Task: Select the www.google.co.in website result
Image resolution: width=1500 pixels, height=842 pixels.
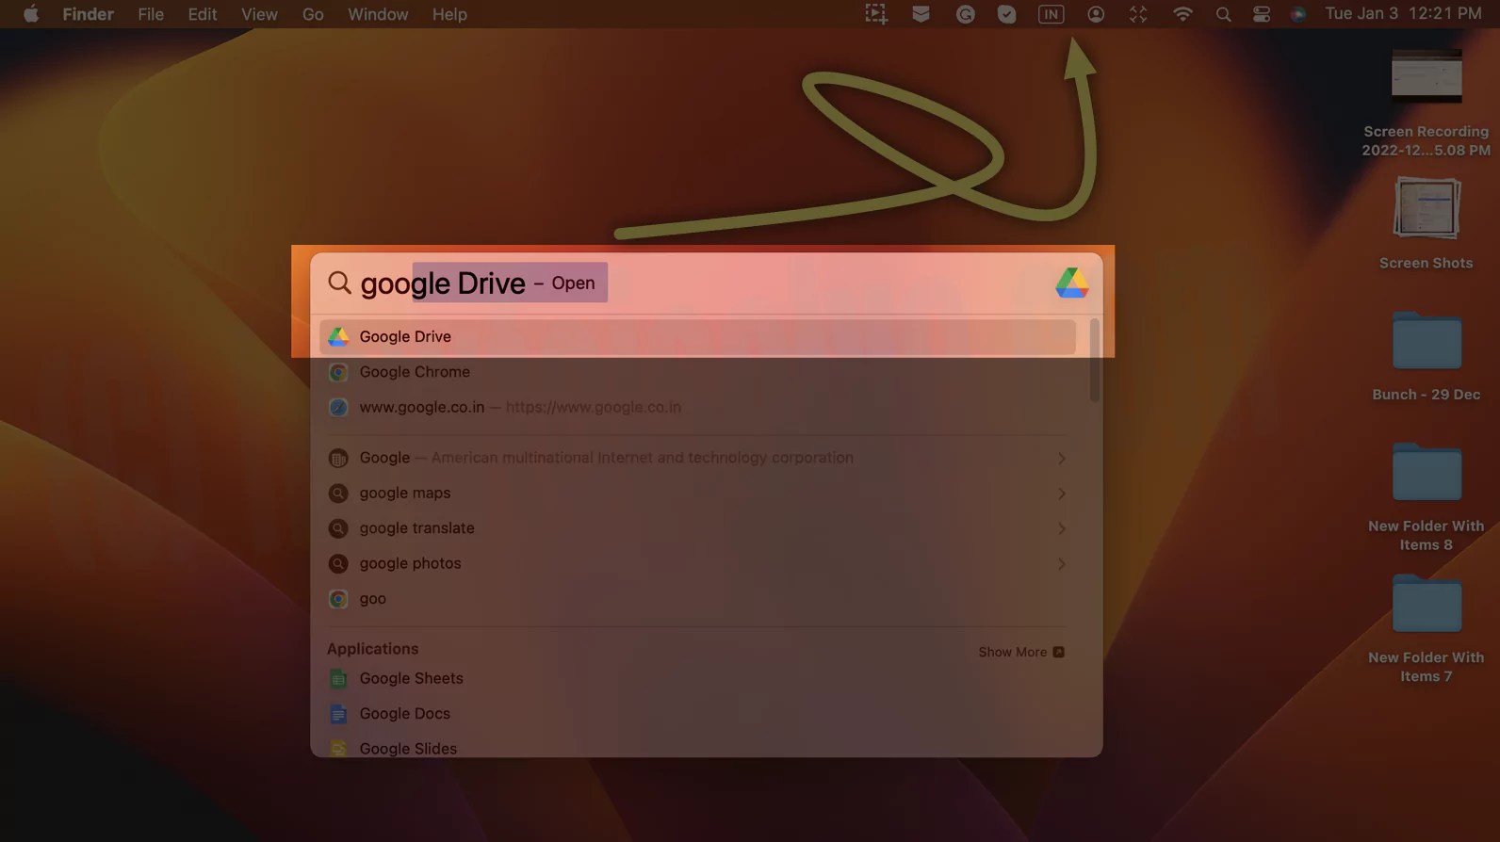Action: coord(697,407)
